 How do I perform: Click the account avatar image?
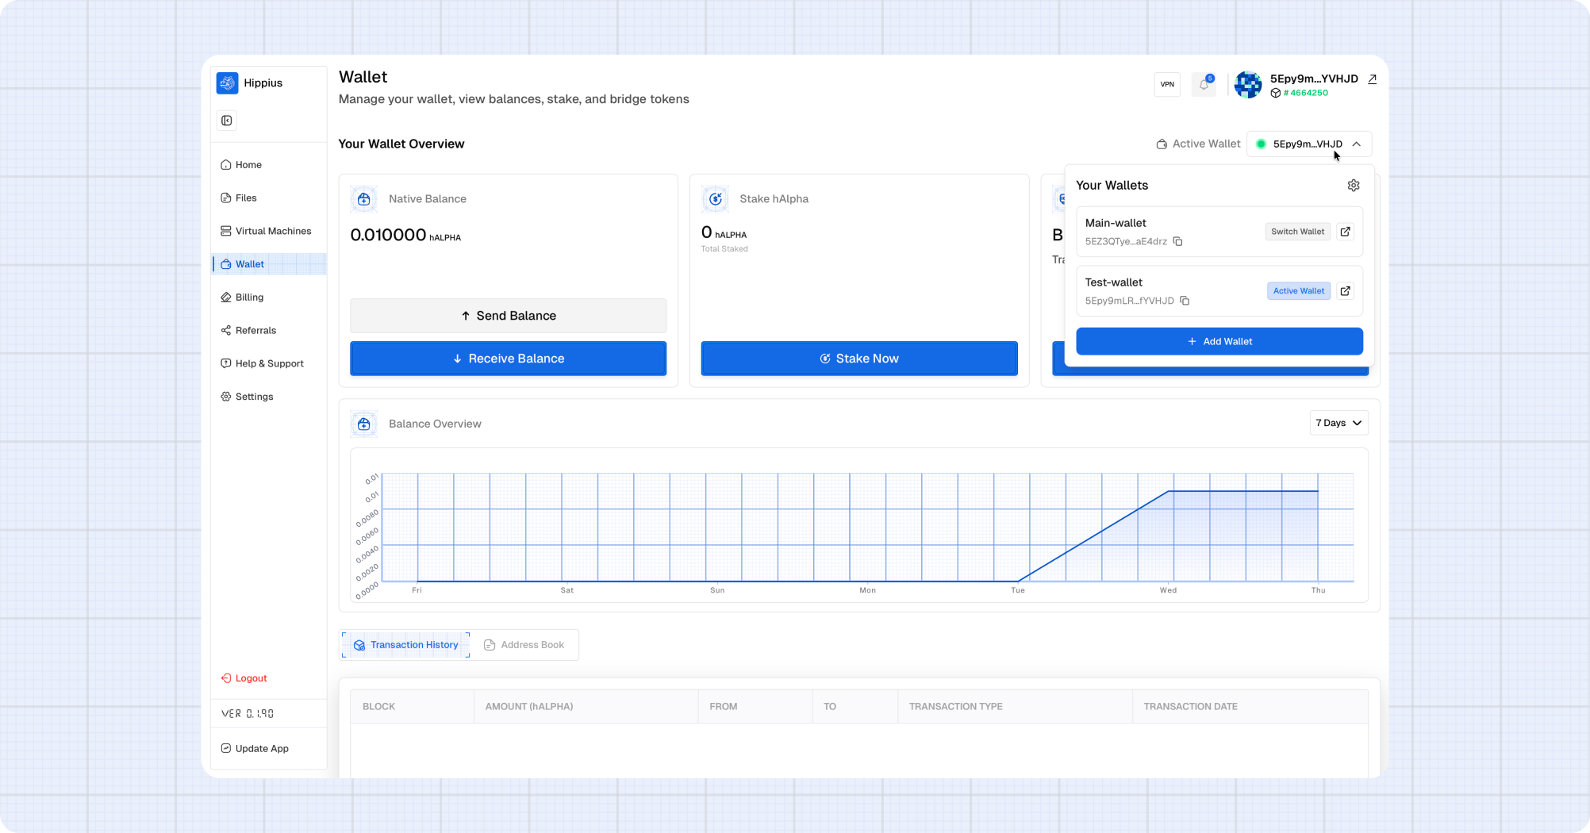tap(1248, 85)
